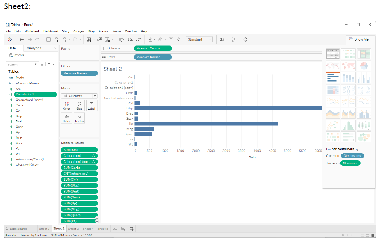The image size is (384, 243).
Task: Click the Clear Sheet icon
Action: pyautogui.click(x=107, y=39)
